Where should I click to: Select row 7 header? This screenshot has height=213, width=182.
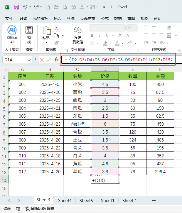(x=4, y=125)
